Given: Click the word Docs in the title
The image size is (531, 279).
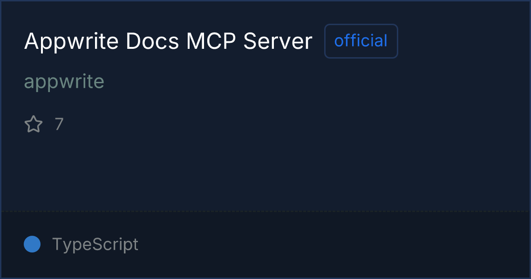Looking at the screenshot, I should [152, 41].
